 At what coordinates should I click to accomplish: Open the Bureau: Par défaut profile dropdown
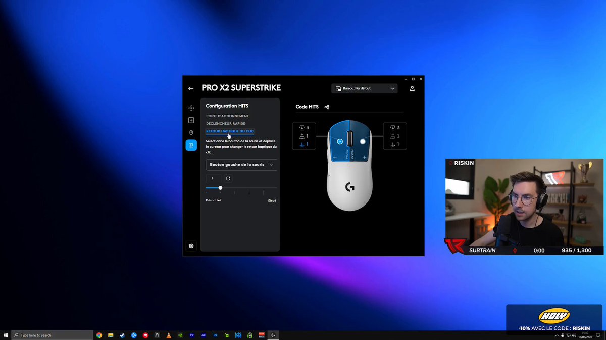tap(365, 88)
